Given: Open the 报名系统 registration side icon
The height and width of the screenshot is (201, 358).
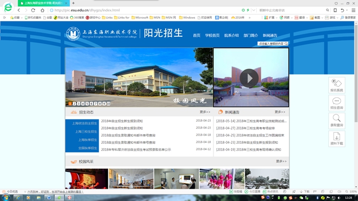Looking at the screenshot, I should click(337, 85).
